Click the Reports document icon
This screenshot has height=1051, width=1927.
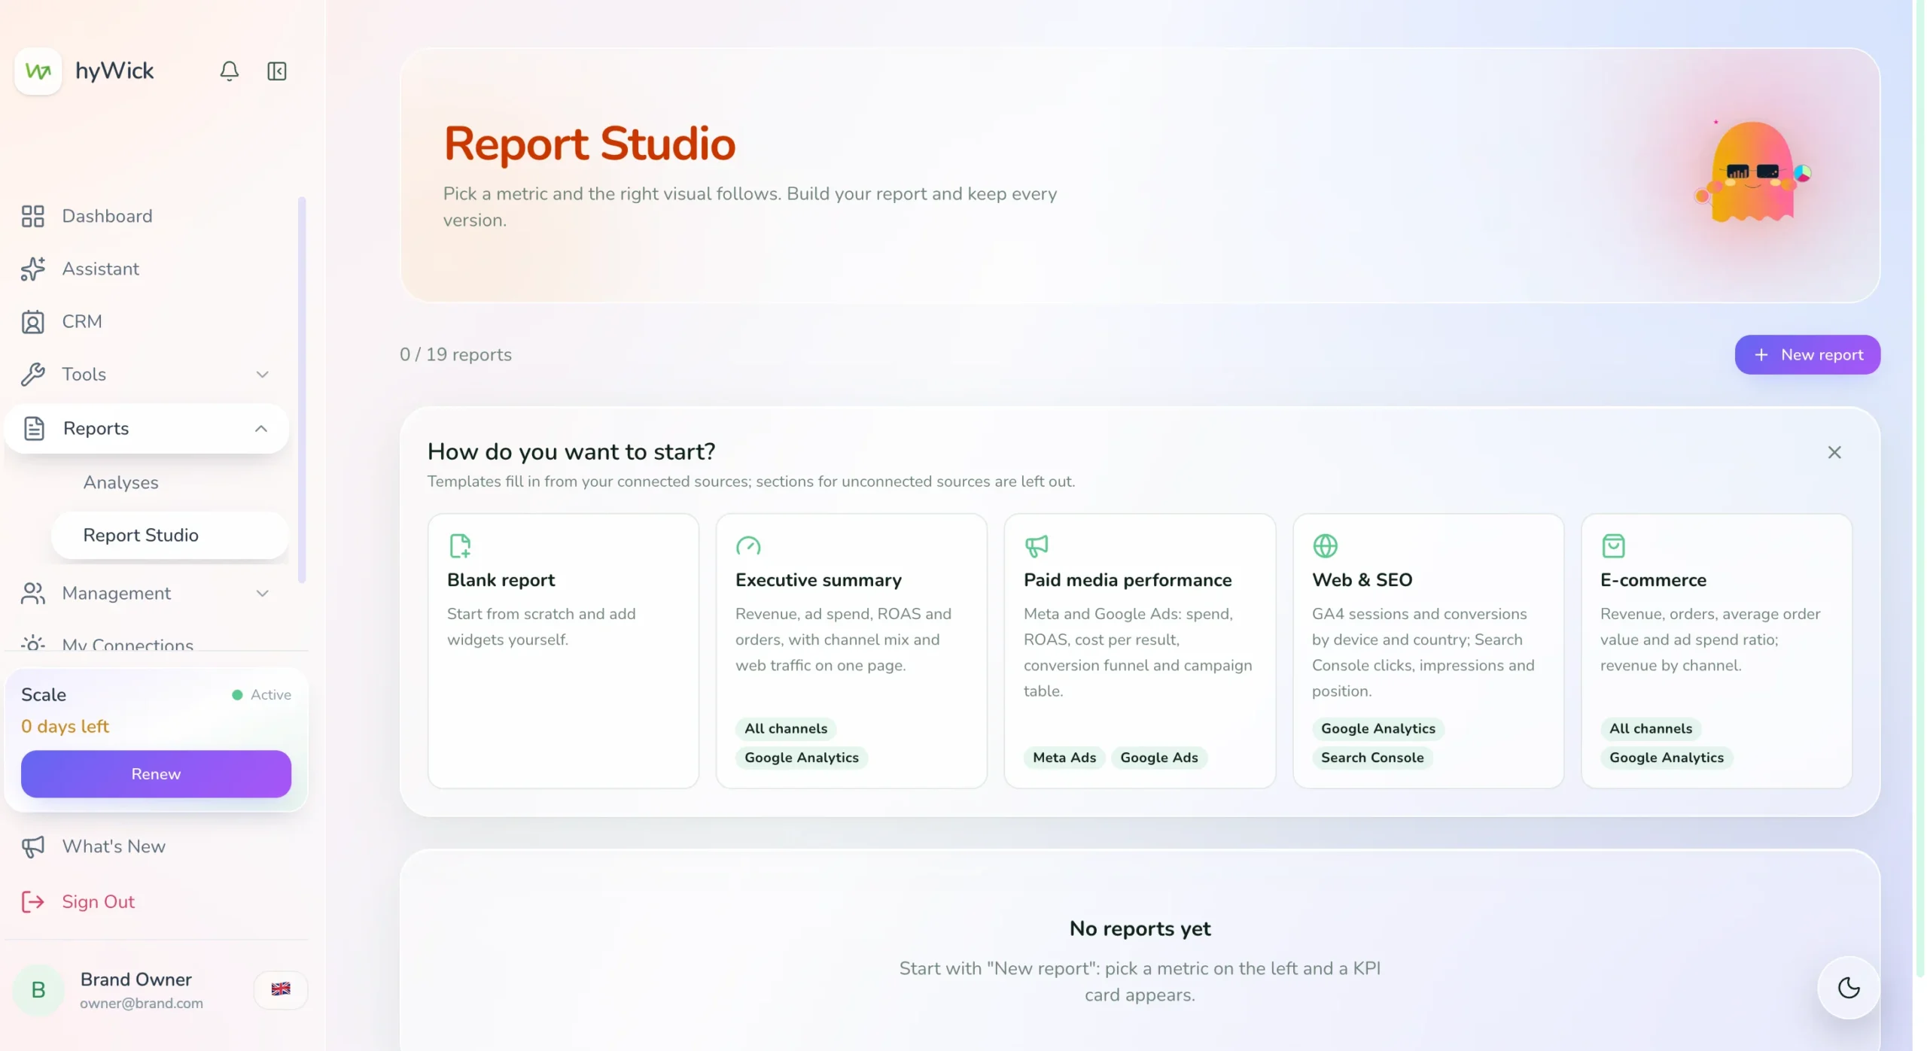[x=34, y=428]
